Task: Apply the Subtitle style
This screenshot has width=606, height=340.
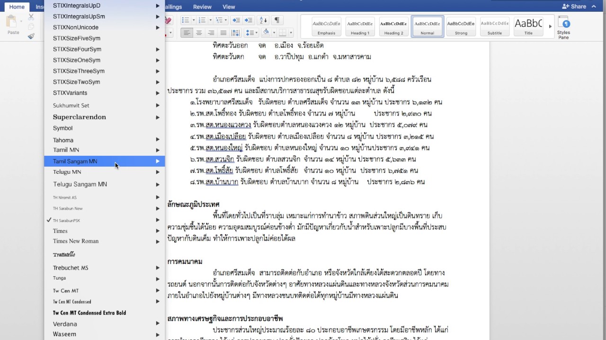Action: pos(495,26)
